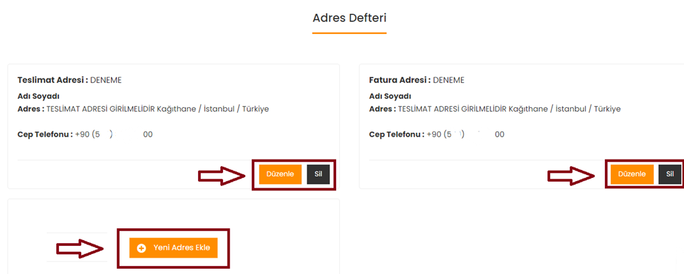
Task: Click the plus icon on Yeni Adres Ekle
Action: [141, 248]
